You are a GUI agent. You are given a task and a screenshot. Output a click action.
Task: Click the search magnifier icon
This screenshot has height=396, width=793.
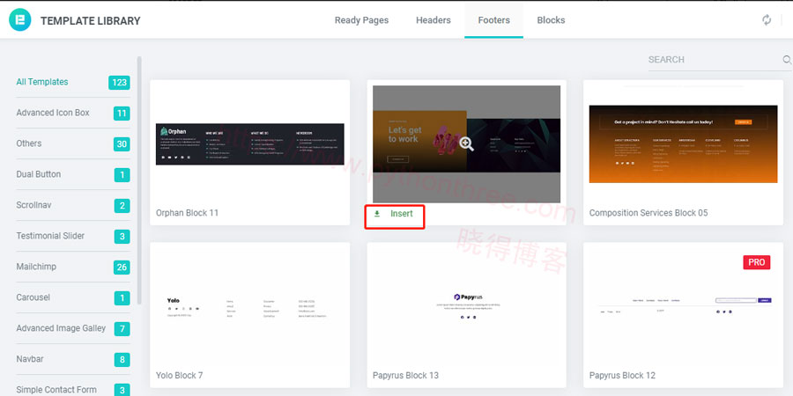(x=787, y=60)
